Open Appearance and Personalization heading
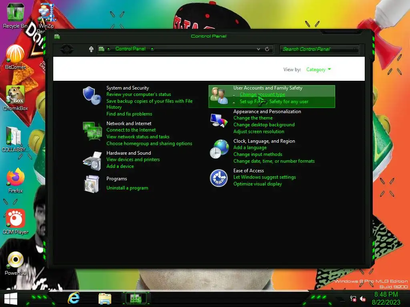Viewport: 410px width, 307px height. pyautogui.click(x=267, y=112)
